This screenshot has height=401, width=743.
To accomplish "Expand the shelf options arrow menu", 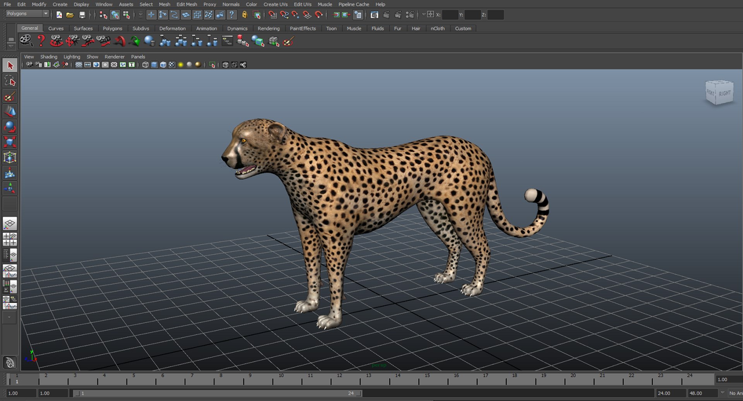I will point(11,46).
